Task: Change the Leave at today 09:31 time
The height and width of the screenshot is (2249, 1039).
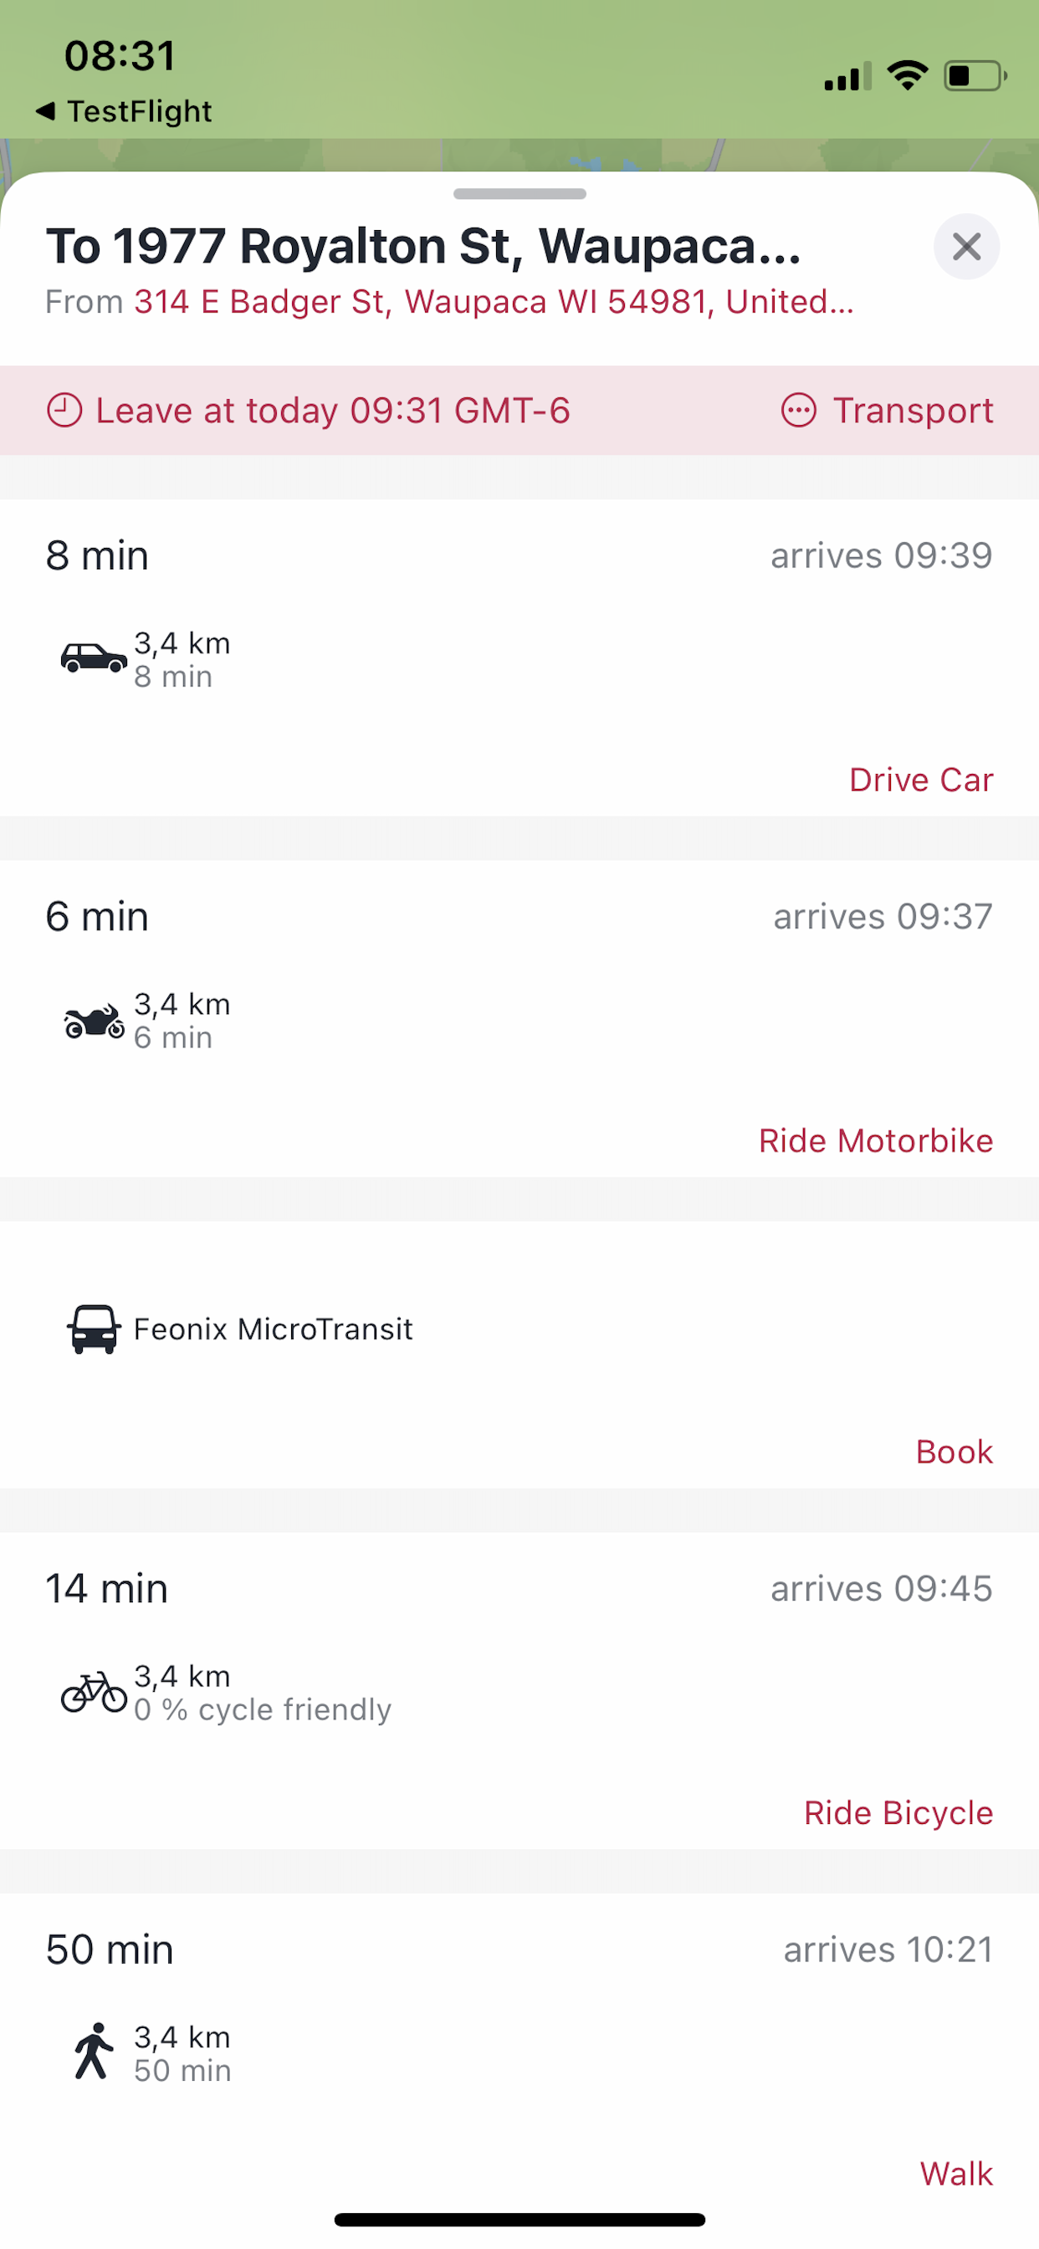Action: coord(308,410)
